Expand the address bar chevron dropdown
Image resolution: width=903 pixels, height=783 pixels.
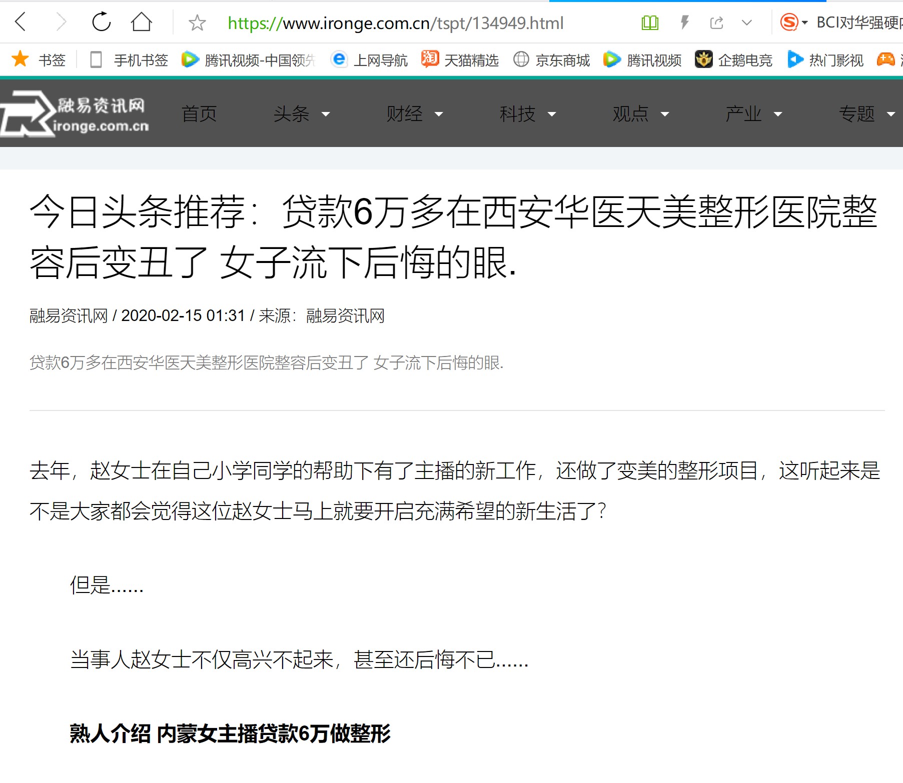tap(747, 22)
